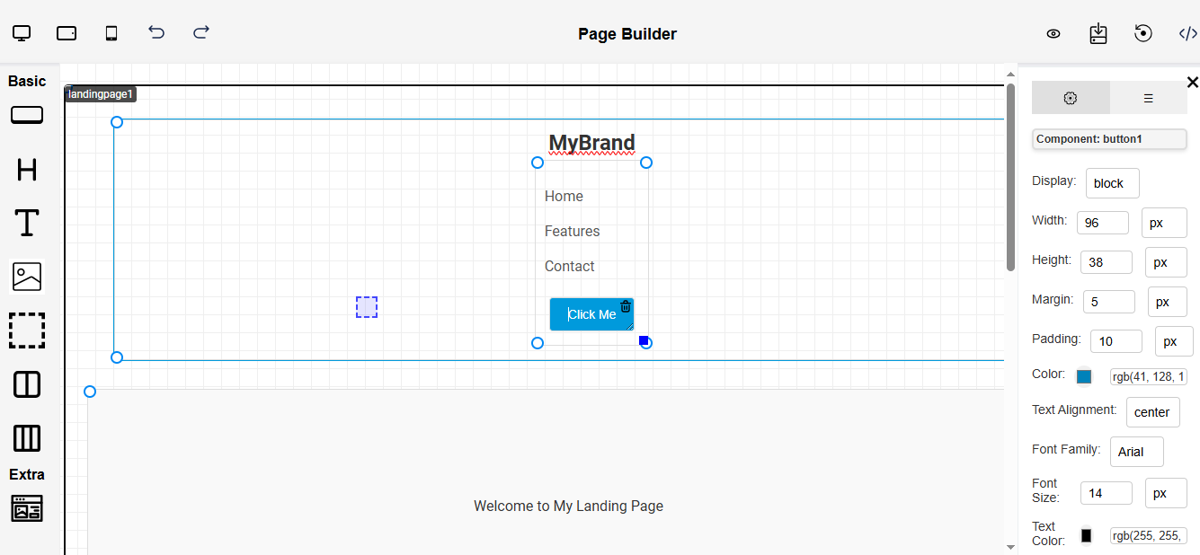Click the Color rgb value field
The height and width of the screenshot is (555, 1200).
1149,377
